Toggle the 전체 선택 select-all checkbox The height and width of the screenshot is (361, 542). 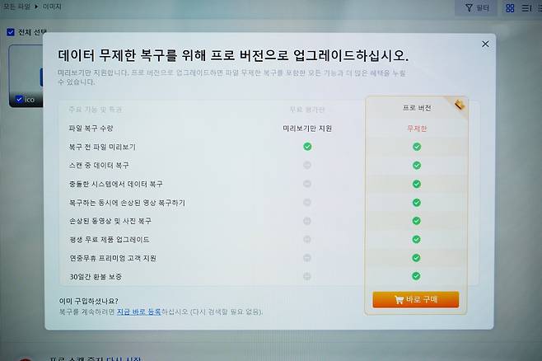[10, 32]
